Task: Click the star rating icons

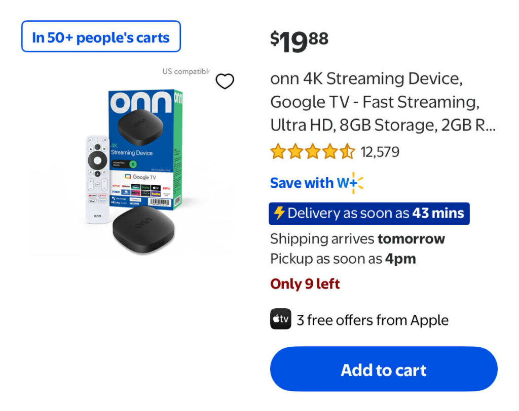Action: (x=312, y=151)
